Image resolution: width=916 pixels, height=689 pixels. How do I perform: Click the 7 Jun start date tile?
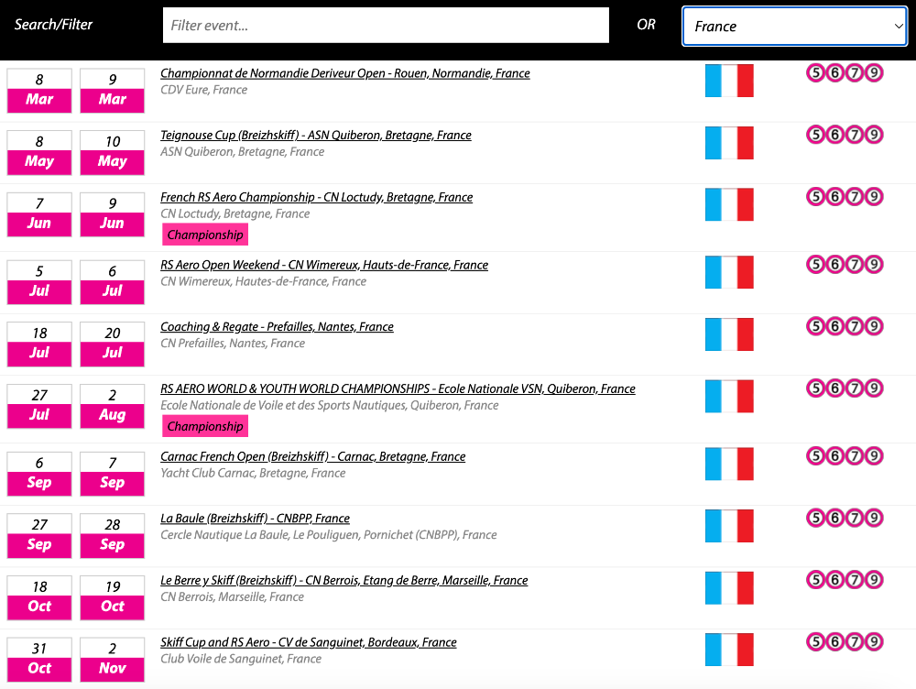pos(39,214)
